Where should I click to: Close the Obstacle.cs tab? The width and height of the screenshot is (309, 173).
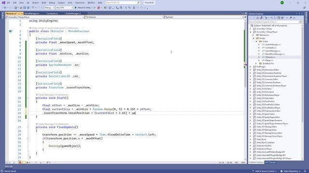(22, 13)
